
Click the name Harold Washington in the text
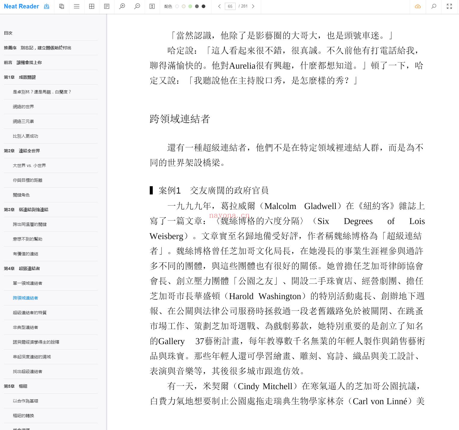[x=265, y=296]
